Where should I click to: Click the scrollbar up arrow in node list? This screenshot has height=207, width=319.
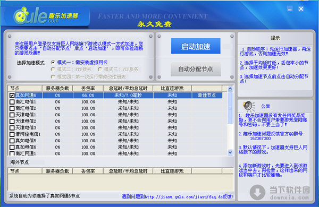click(x=230, y=88)
